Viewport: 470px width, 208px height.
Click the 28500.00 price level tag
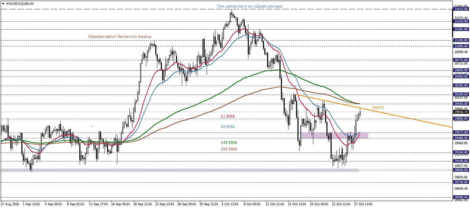pyautogui.click(x=461, y=197)
